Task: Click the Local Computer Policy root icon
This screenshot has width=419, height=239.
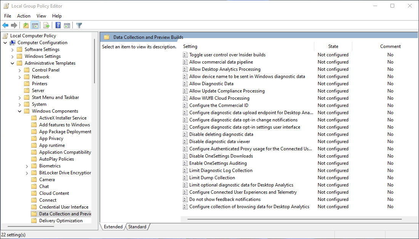Action: (5, 36)
